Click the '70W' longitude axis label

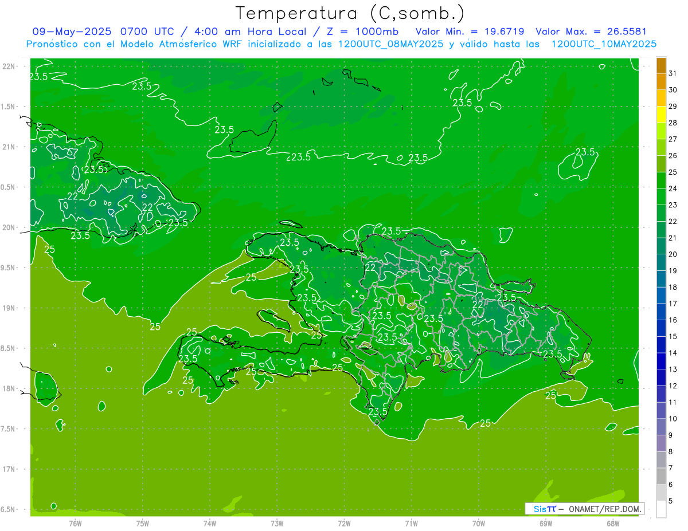[479, 523]
